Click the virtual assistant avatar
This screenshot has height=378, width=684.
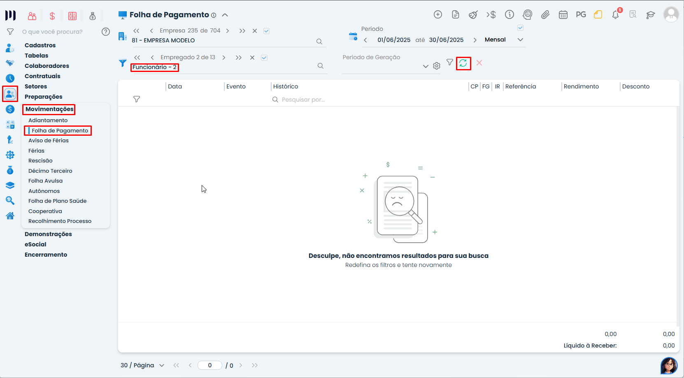pyautogui.click(x=669, y=365)
